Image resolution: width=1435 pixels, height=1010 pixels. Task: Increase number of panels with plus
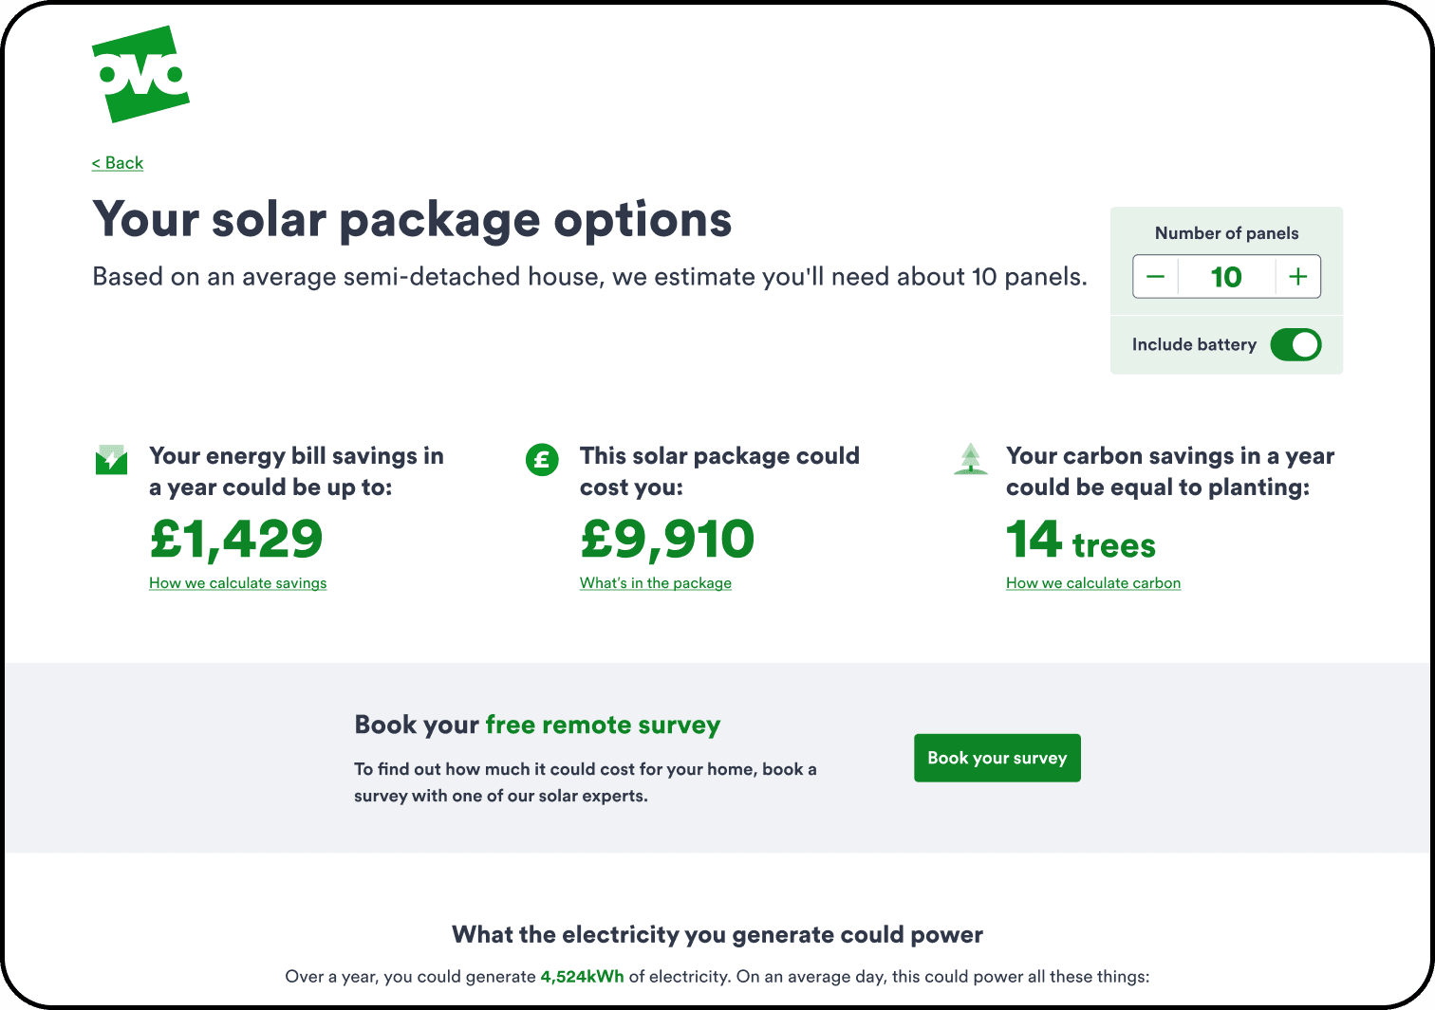point(1298,277)
